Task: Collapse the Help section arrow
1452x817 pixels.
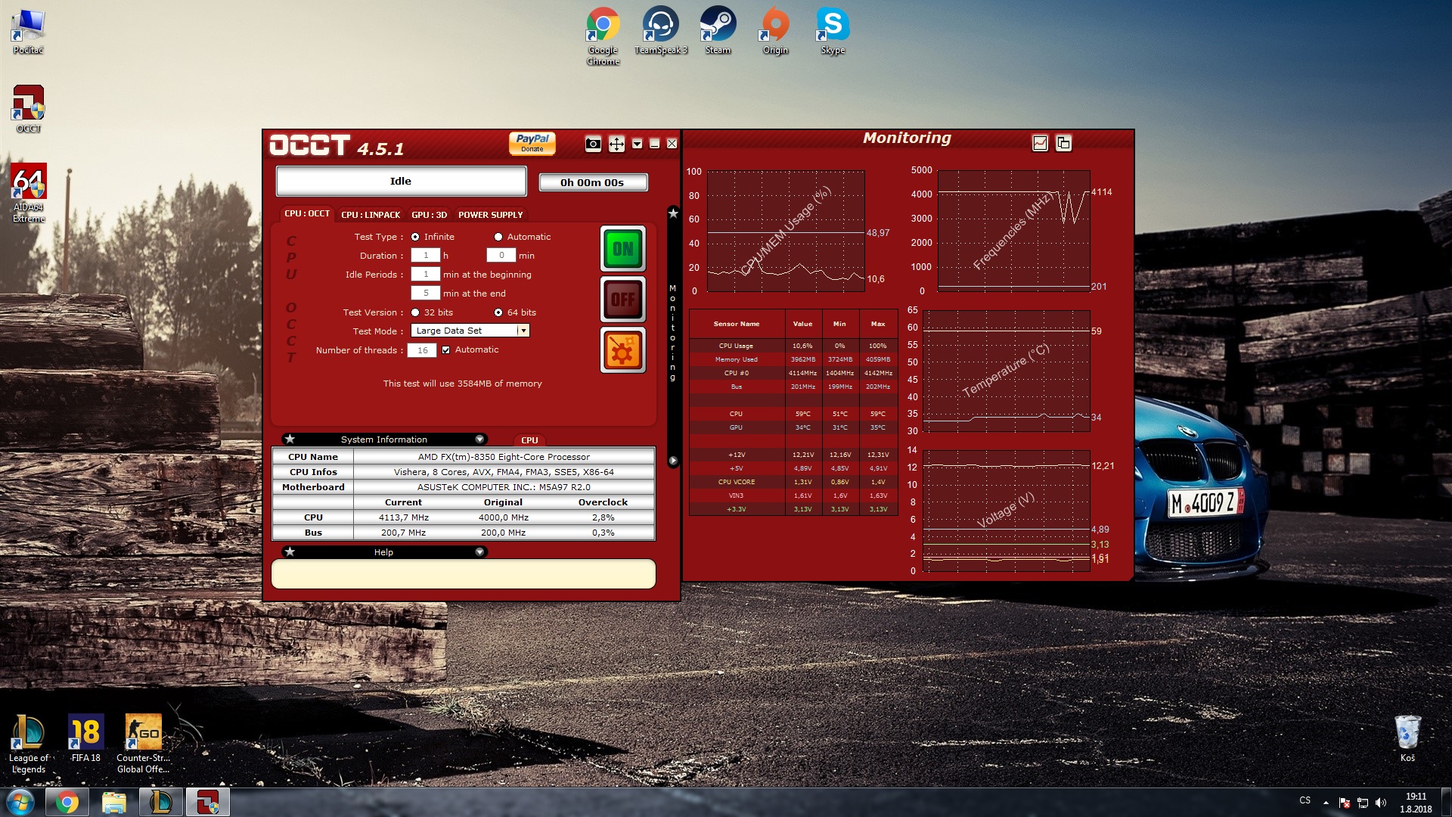Action: click(x=479, y=552)
